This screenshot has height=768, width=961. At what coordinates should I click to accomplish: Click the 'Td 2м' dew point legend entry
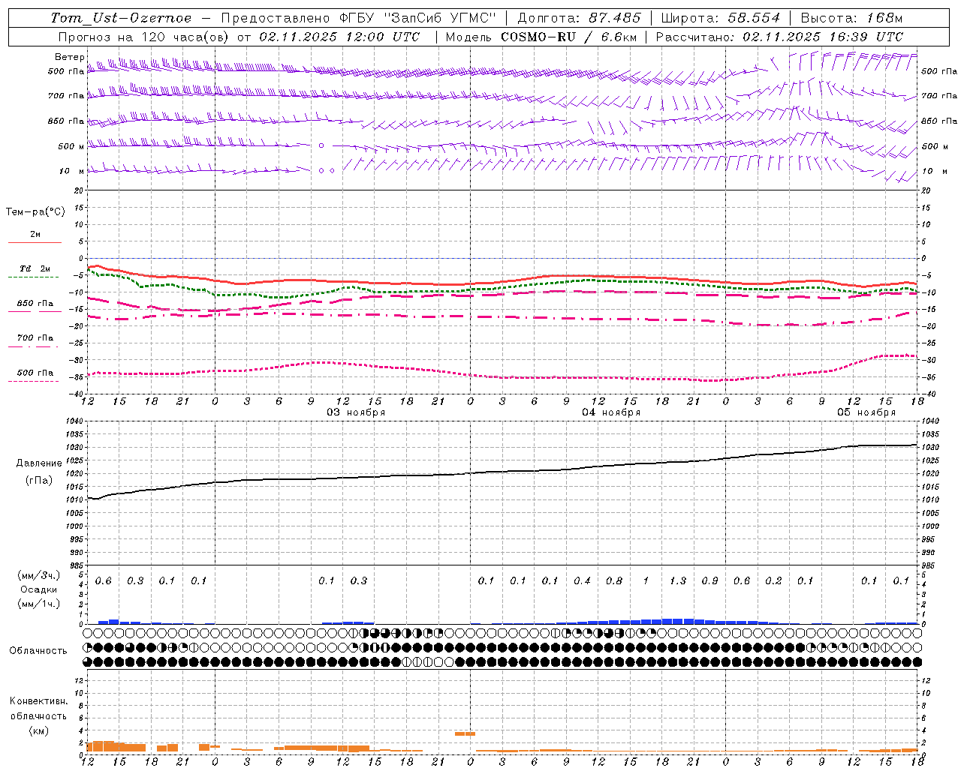(x=35, y=268)
